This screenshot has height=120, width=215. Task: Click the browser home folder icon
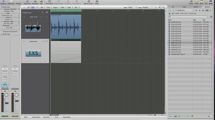(200, 10)
